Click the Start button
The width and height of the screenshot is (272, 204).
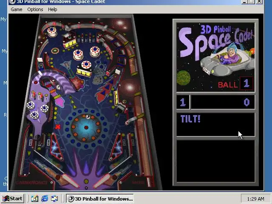pos(12,198)
